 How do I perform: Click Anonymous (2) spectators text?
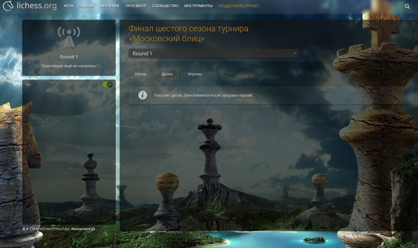[83, 229]
